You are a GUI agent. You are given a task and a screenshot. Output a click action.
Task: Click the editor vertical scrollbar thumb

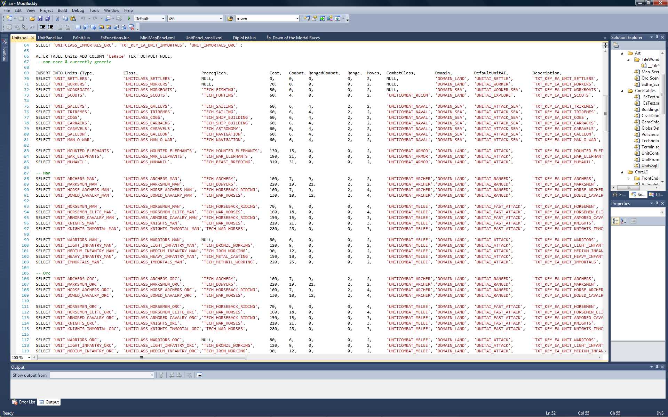click(x=605, y=114)
